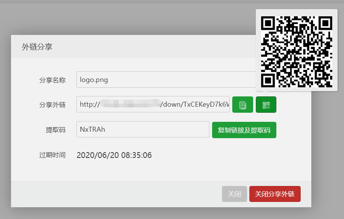The image size is (344, 219).
Task: Copy the share link with the copy icon
Action: point(243,104)
